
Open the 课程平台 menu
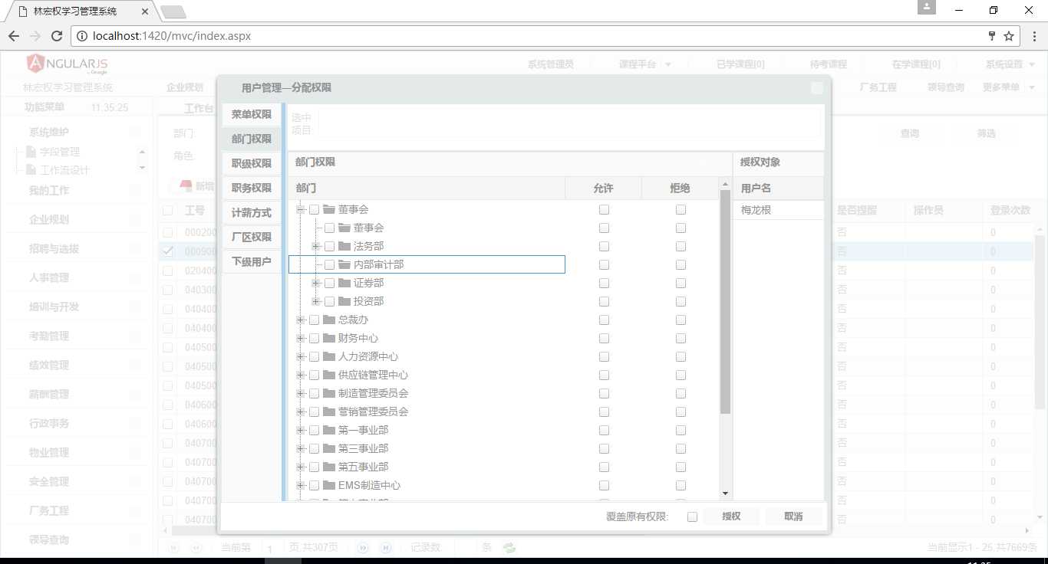coord(644,64)
